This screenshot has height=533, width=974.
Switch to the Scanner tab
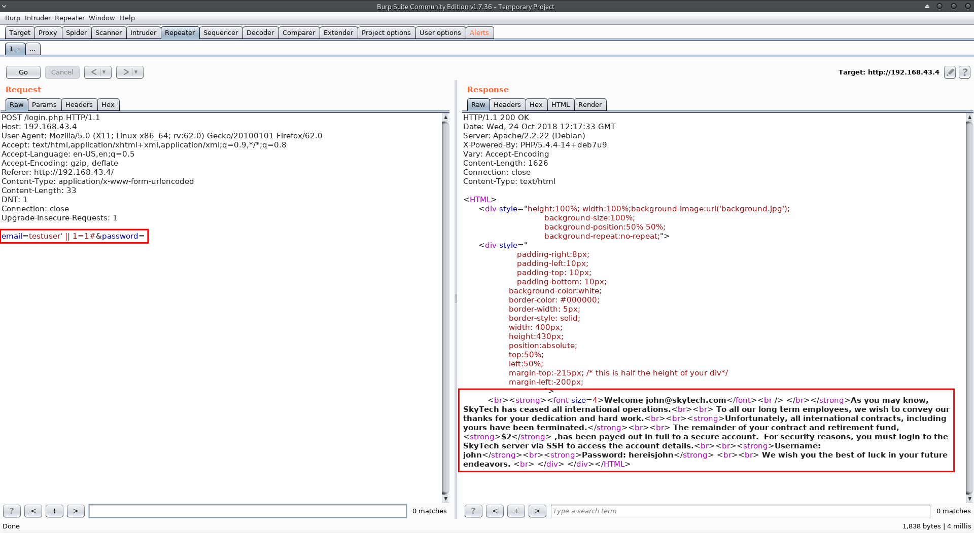pyautogui.click(x=109, y=32)
